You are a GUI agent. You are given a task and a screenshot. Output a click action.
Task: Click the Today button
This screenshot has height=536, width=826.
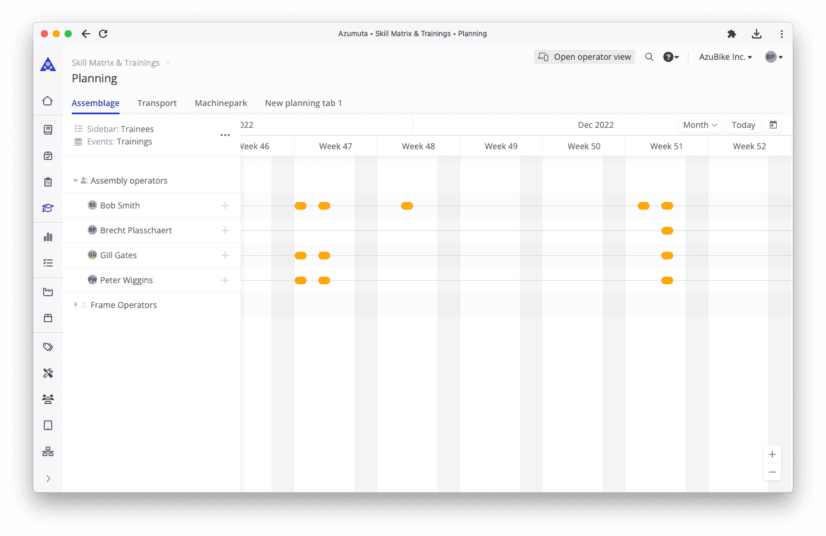743,124
